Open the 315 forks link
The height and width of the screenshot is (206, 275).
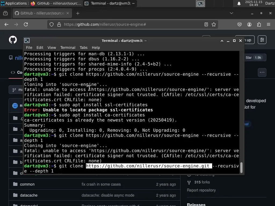point(202,182)
